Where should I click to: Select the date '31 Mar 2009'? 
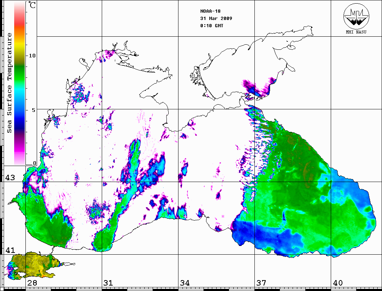216,19
